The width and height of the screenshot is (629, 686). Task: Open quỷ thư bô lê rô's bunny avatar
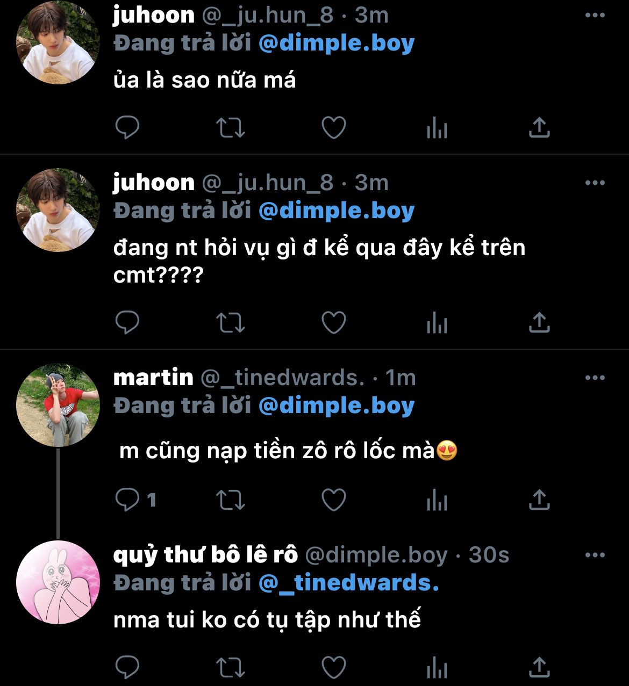(58, 582)
